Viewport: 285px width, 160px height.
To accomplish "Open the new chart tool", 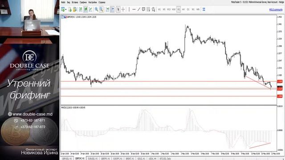I will click(x=63, y=9).
